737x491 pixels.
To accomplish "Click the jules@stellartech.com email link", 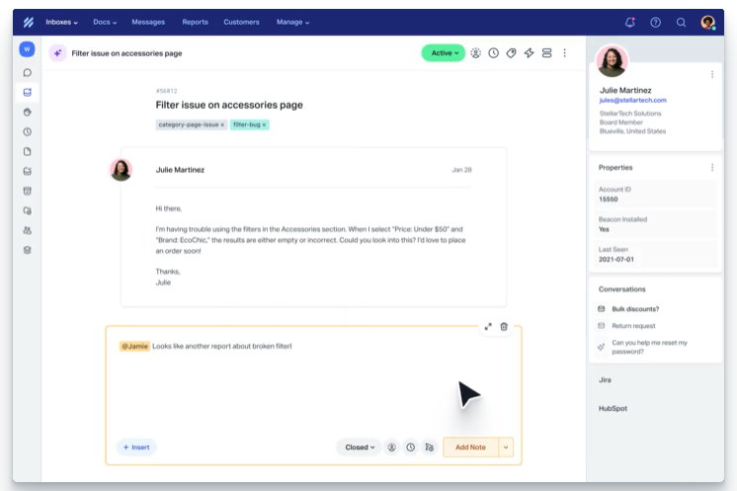I will click(632, 100).
